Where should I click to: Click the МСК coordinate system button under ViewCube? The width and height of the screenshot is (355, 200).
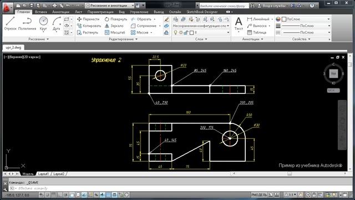(x=333, y=90)
